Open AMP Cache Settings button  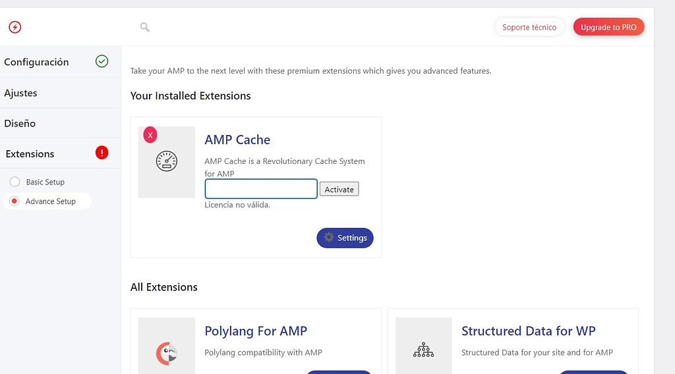[345, 238]
